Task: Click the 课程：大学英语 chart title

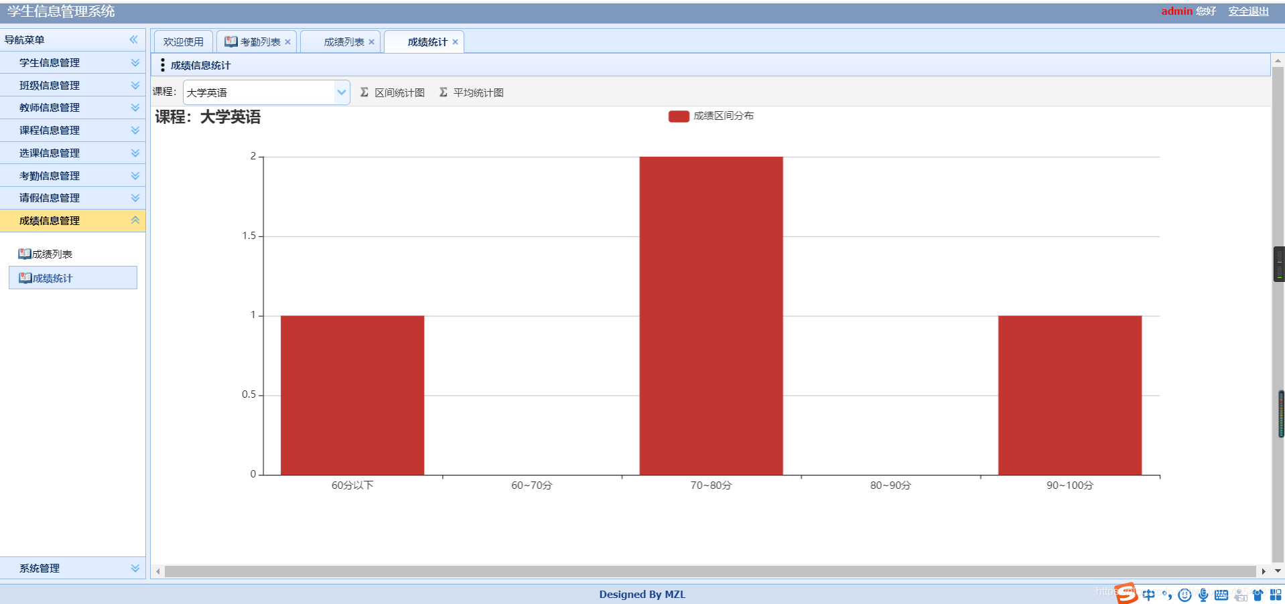Action: (x=208, y=117)
